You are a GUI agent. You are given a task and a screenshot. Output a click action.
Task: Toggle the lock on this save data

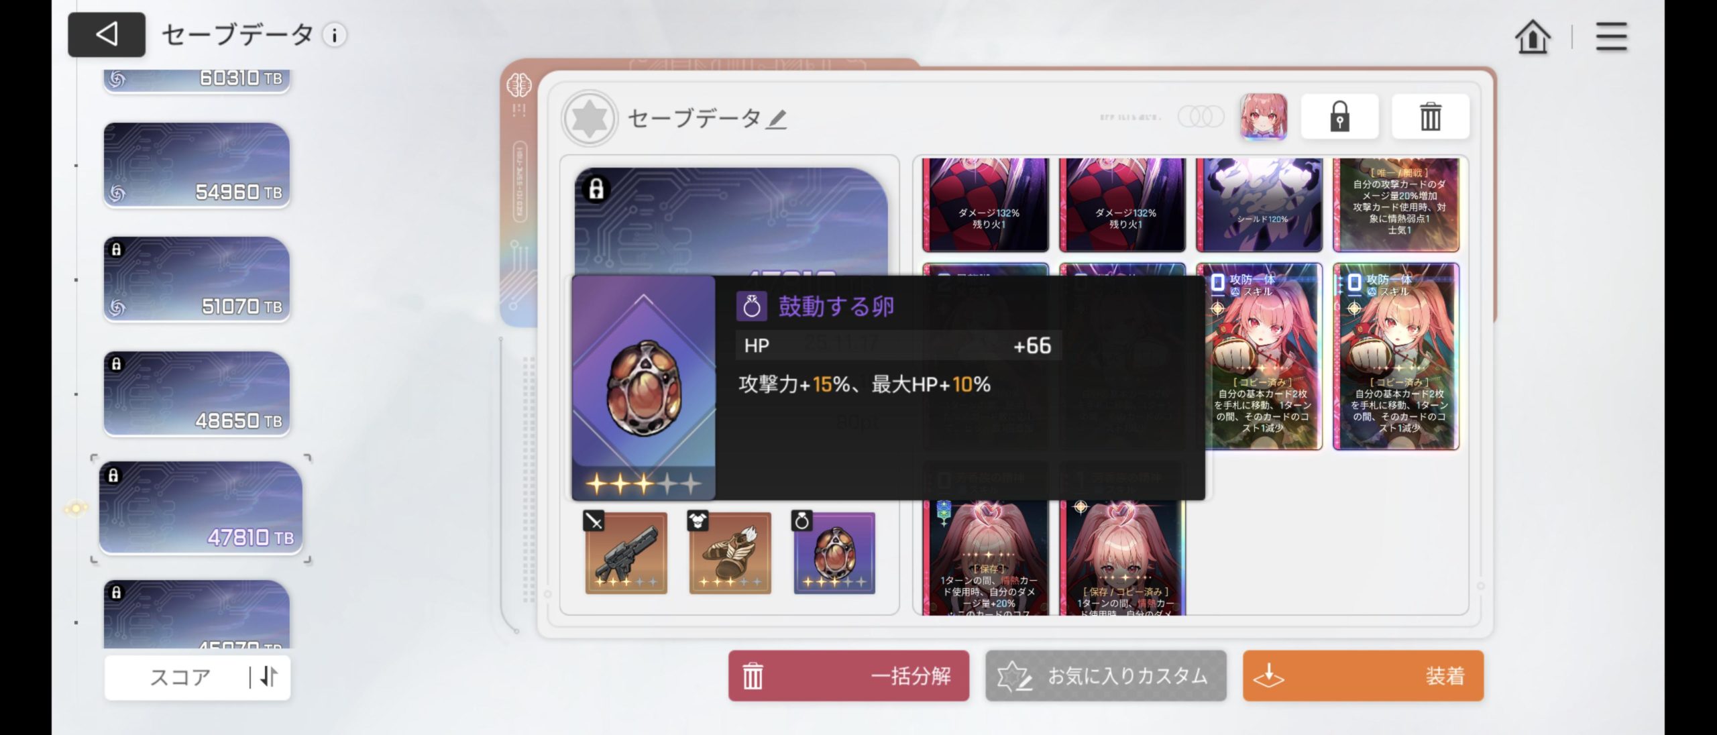click(x=1339, y=117)
